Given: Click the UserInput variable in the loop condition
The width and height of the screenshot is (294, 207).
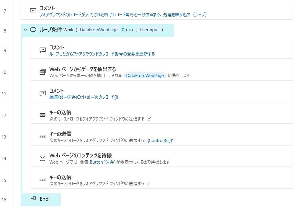Looking at the screenshot, I should coord(149,30).
